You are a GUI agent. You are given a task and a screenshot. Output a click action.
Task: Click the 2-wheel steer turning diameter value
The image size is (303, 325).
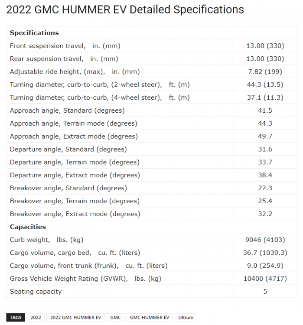(265, 85)
